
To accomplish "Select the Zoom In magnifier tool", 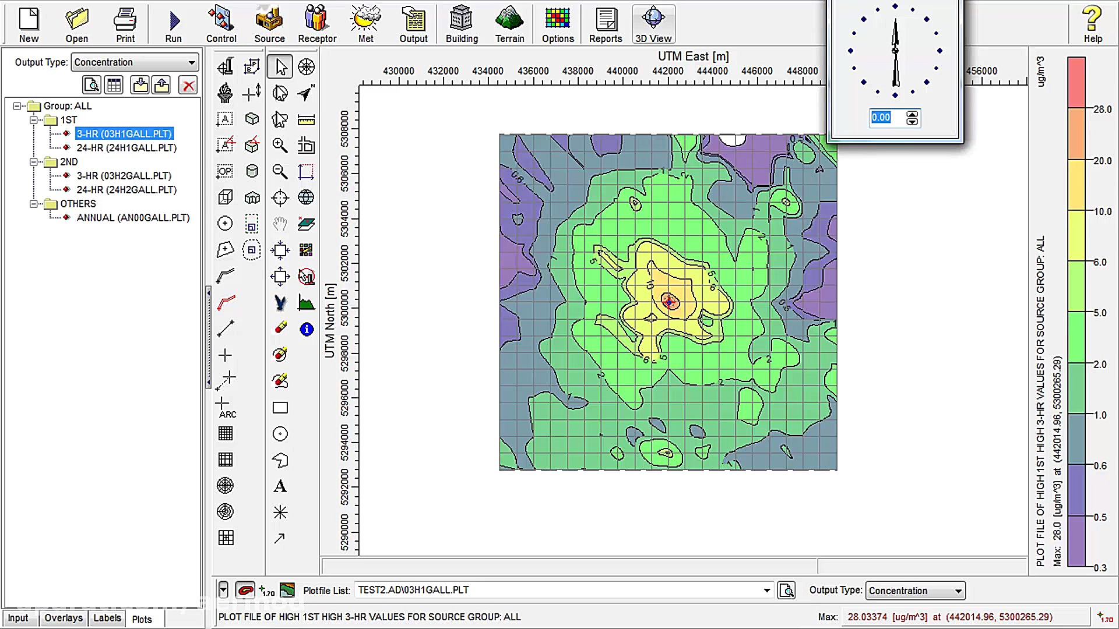I will tap(280, 145).
